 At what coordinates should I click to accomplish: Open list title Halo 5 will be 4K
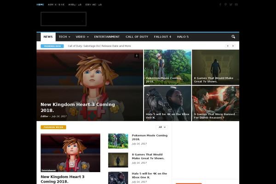[149, 175]
